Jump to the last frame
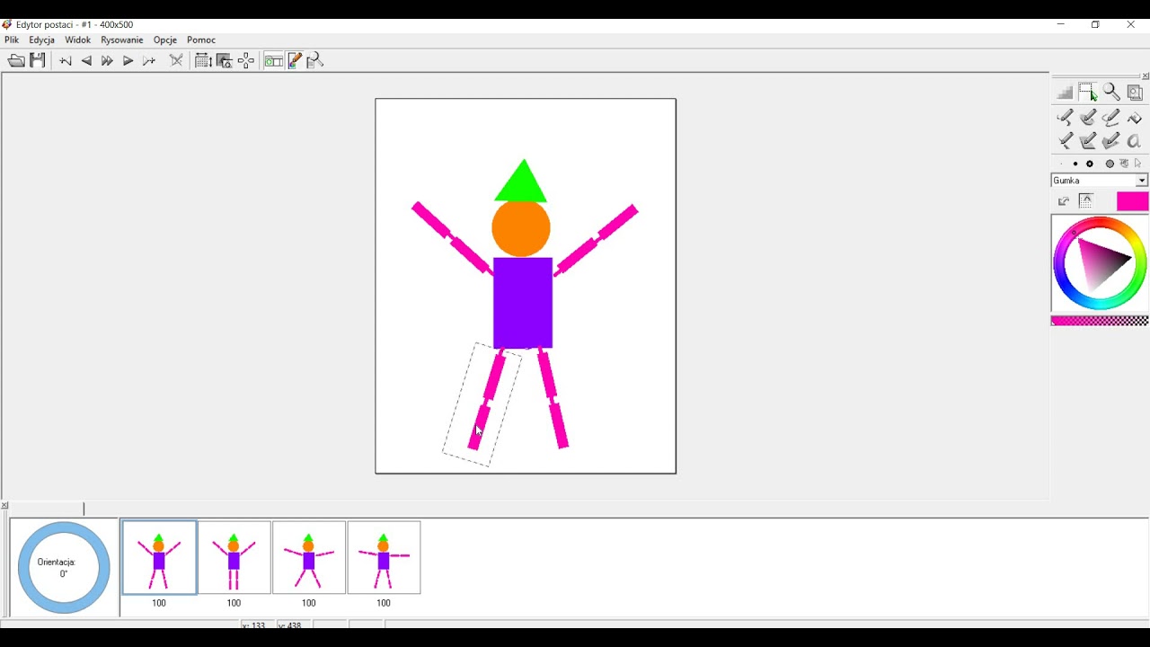Image resolution: width=1150 pixels, height=647 pixels. (x=149, y=61)
